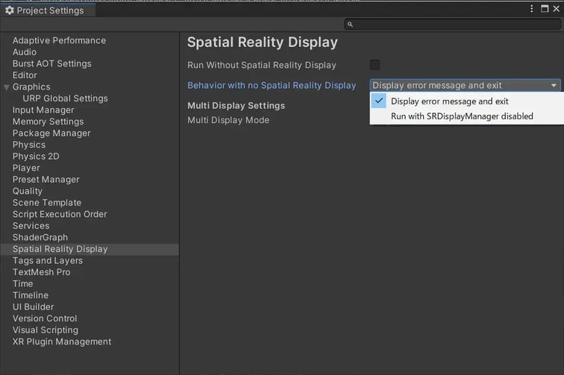Select the Physics 2D category
The width and height of the screenshot is (564, 375).
coord(36,156)
